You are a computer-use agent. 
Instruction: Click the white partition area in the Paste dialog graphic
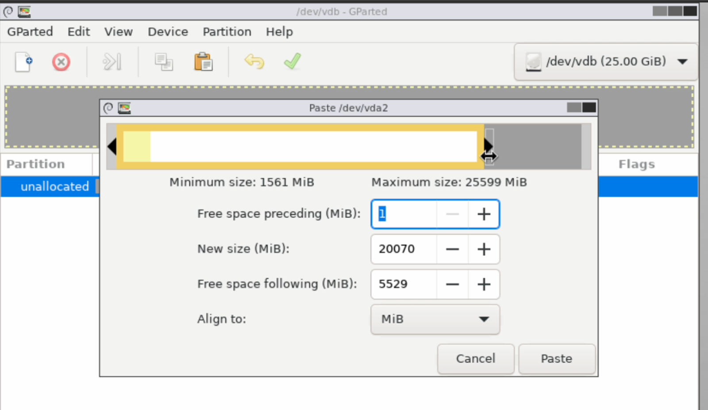(x=313, y=147)
